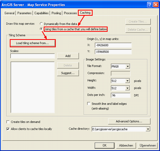Click the Origin Y value field
This screenshot has width=160, height=151.
[x=113, y=52]
